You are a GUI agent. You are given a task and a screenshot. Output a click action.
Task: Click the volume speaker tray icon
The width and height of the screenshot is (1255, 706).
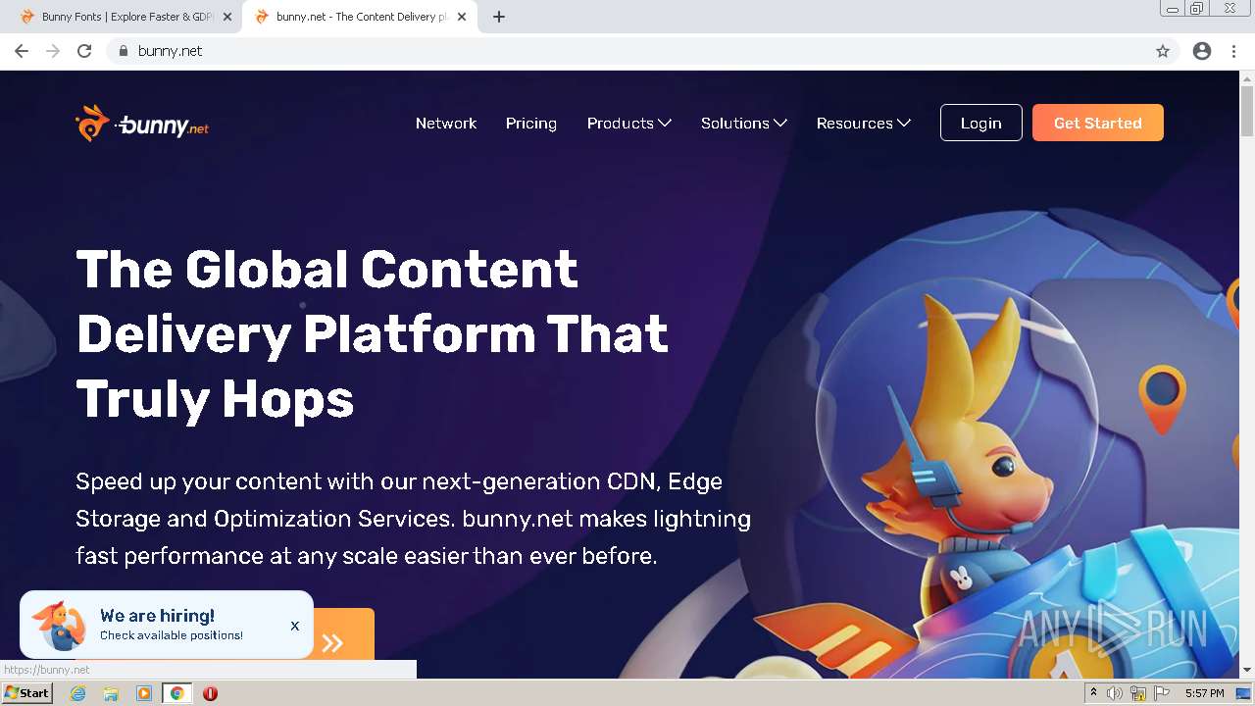click(x=1115, y=693)
